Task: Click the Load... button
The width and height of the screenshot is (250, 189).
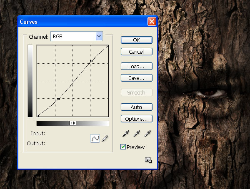Action: pos(136,66)
